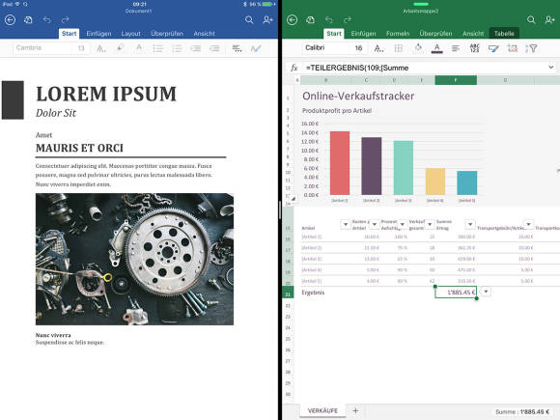The image size is (560, 420).
Task: Tap the back arrow in Excel
Action: [293, 19]
